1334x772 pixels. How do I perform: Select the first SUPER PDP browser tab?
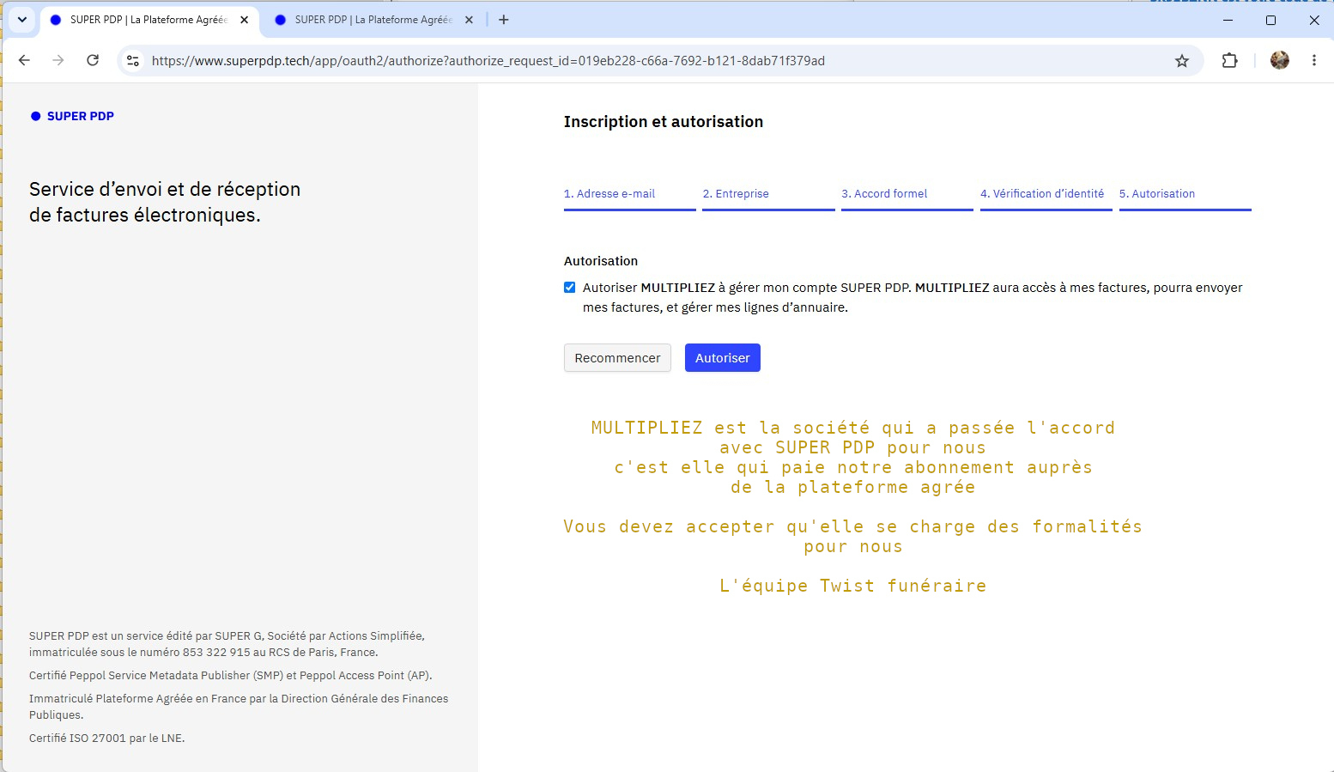[149, 20]
